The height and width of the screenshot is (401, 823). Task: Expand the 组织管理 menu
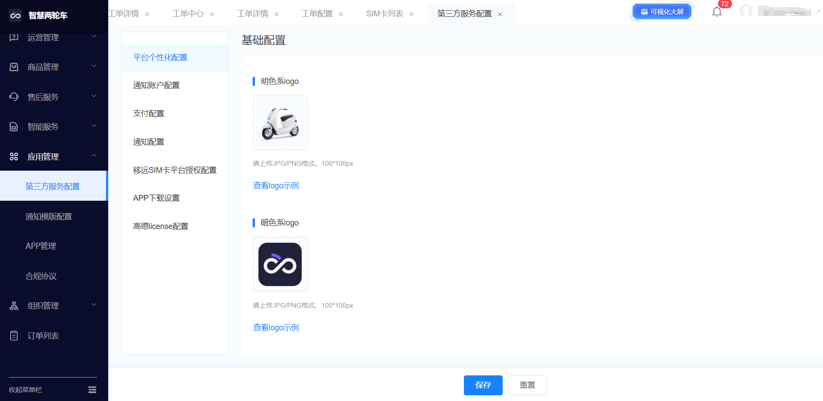point(54,306)
